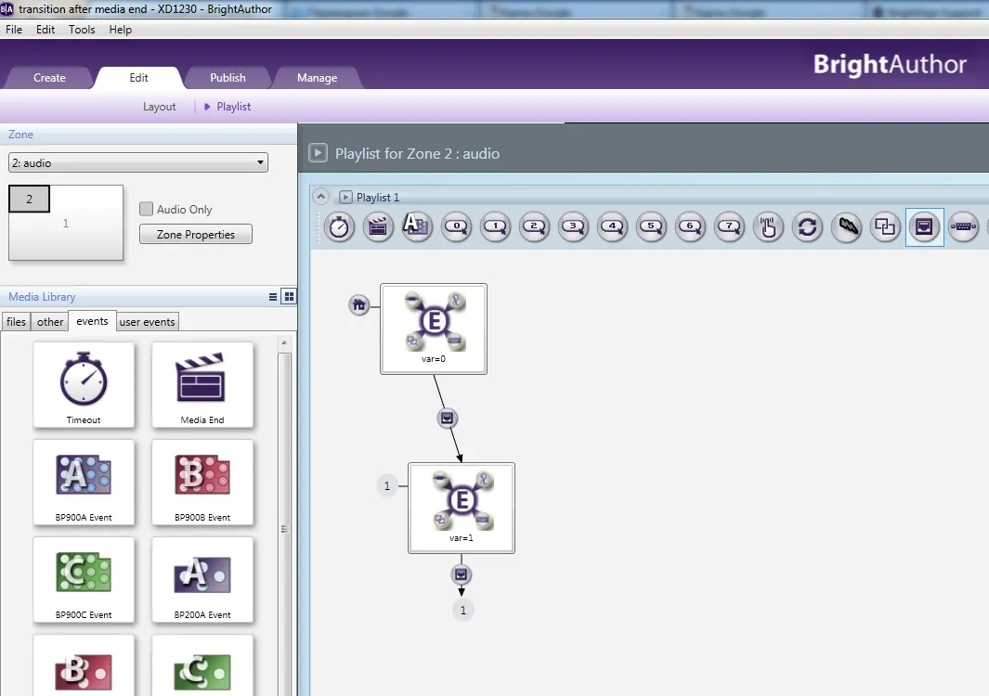Image resolution: width=989 pixels, height=696 pixels.
Task: Select zone 2 in the layout preview
Action: 29,199
